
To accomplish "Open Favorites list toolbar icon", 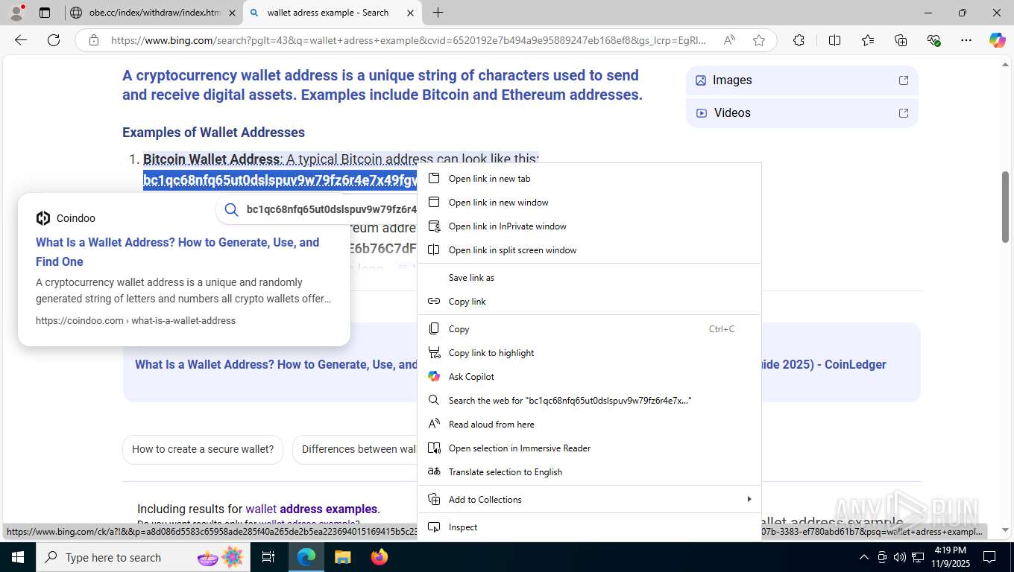I will pos(868,40).
